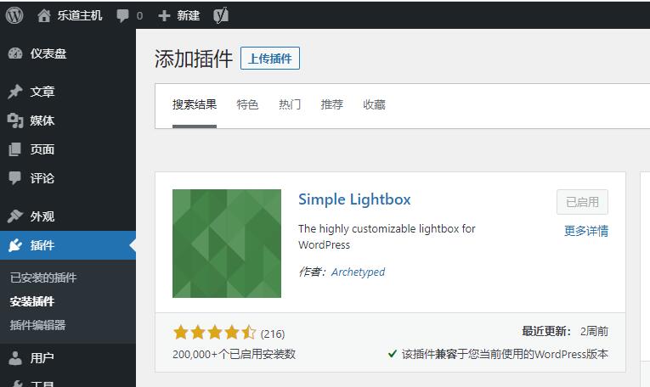The image size is (650, 387).
Task: Click the green Simple Lightbox thumbnail
Action: point(227,244)
